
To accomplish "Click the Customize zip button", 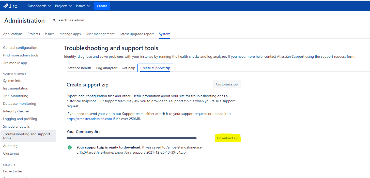I will [227, 84].
